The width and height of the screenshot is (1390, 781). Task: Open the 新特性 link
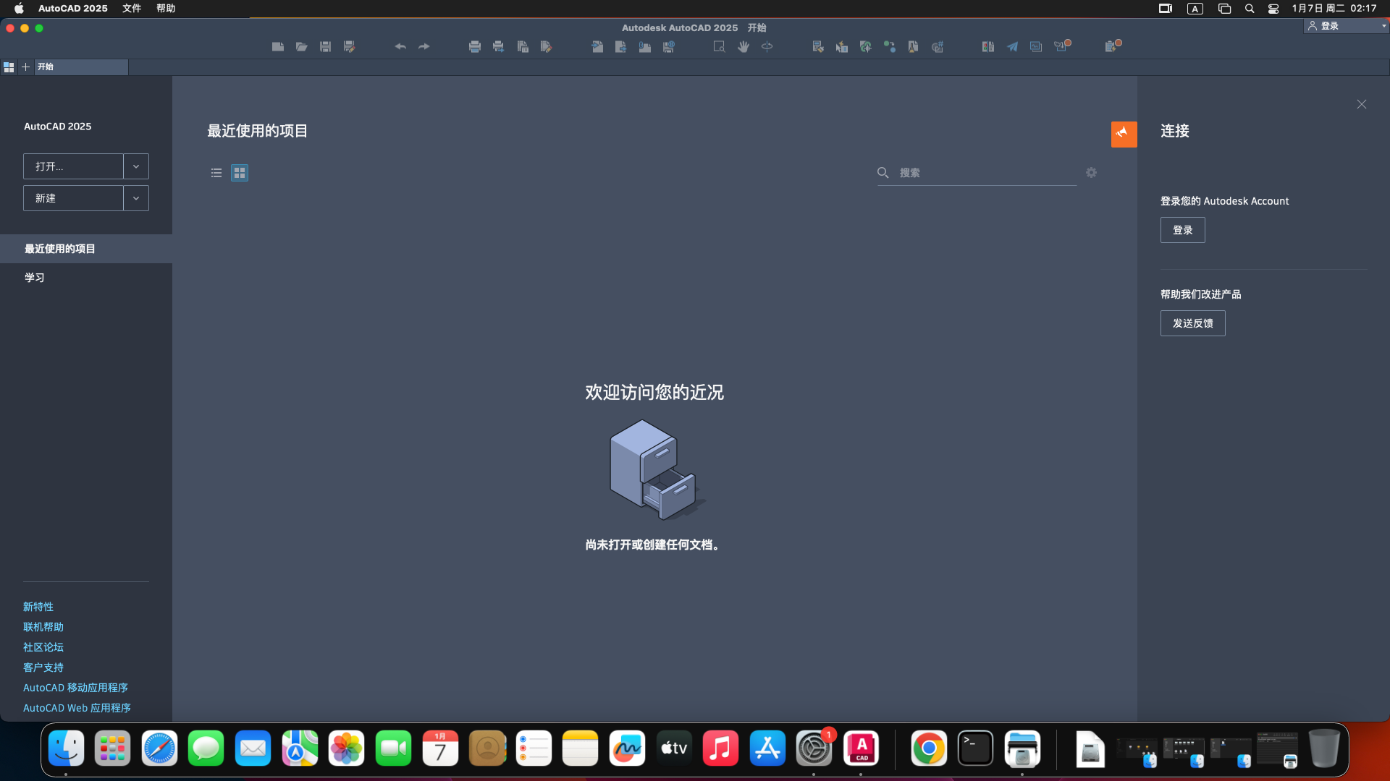click(x=38, y=607)
